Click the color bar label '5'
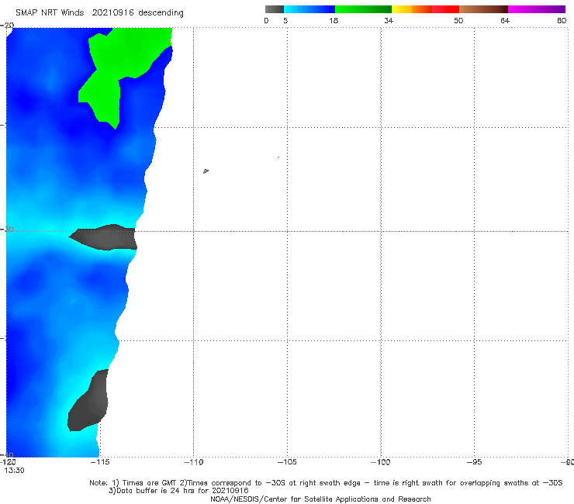This screenshot has height=504, width=574. [285, 21]
